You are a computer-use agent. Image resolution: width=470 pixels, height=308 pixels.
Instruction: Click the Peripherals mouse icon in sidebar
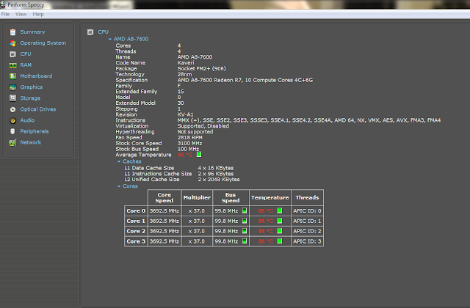(x=12, y=131)
